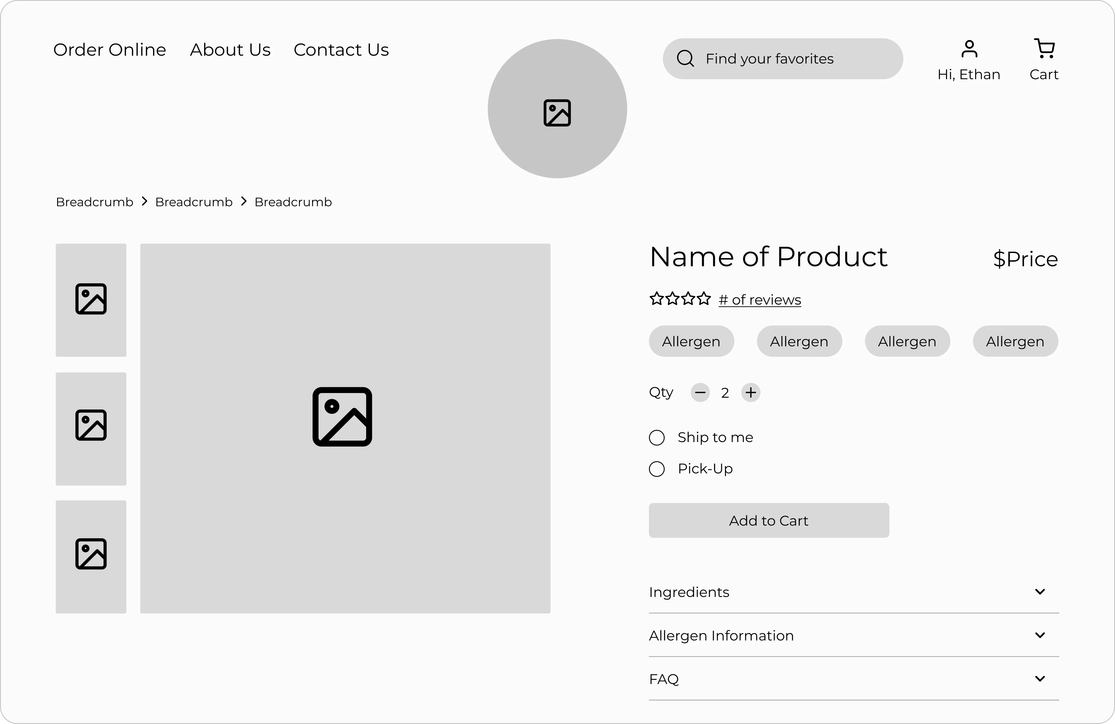
Task: Click the last Breadcrumb link
Action: [293, 202]
